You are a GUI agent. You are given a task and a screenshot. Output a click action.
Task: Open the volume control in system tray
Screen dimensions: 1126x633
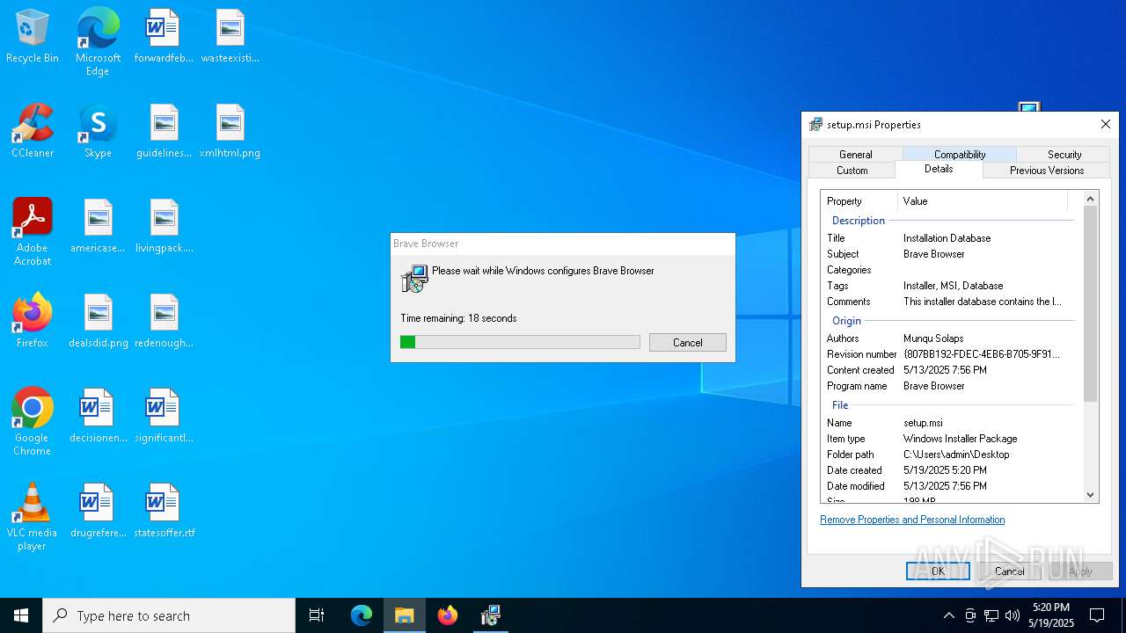(1013, 615)
